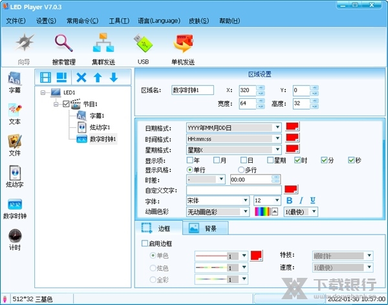Open the 工具(T) menu

[119, 21]
